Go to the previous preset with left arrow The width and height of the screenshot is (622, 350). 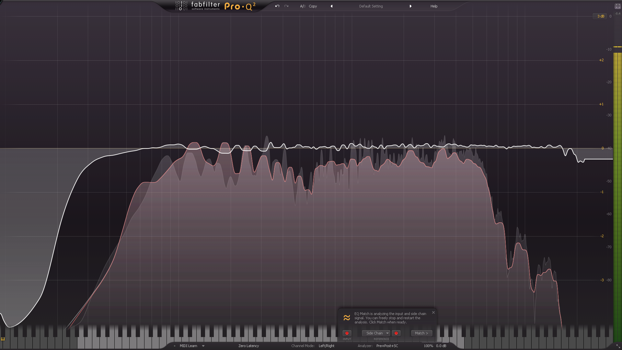(x=331, y=6)
